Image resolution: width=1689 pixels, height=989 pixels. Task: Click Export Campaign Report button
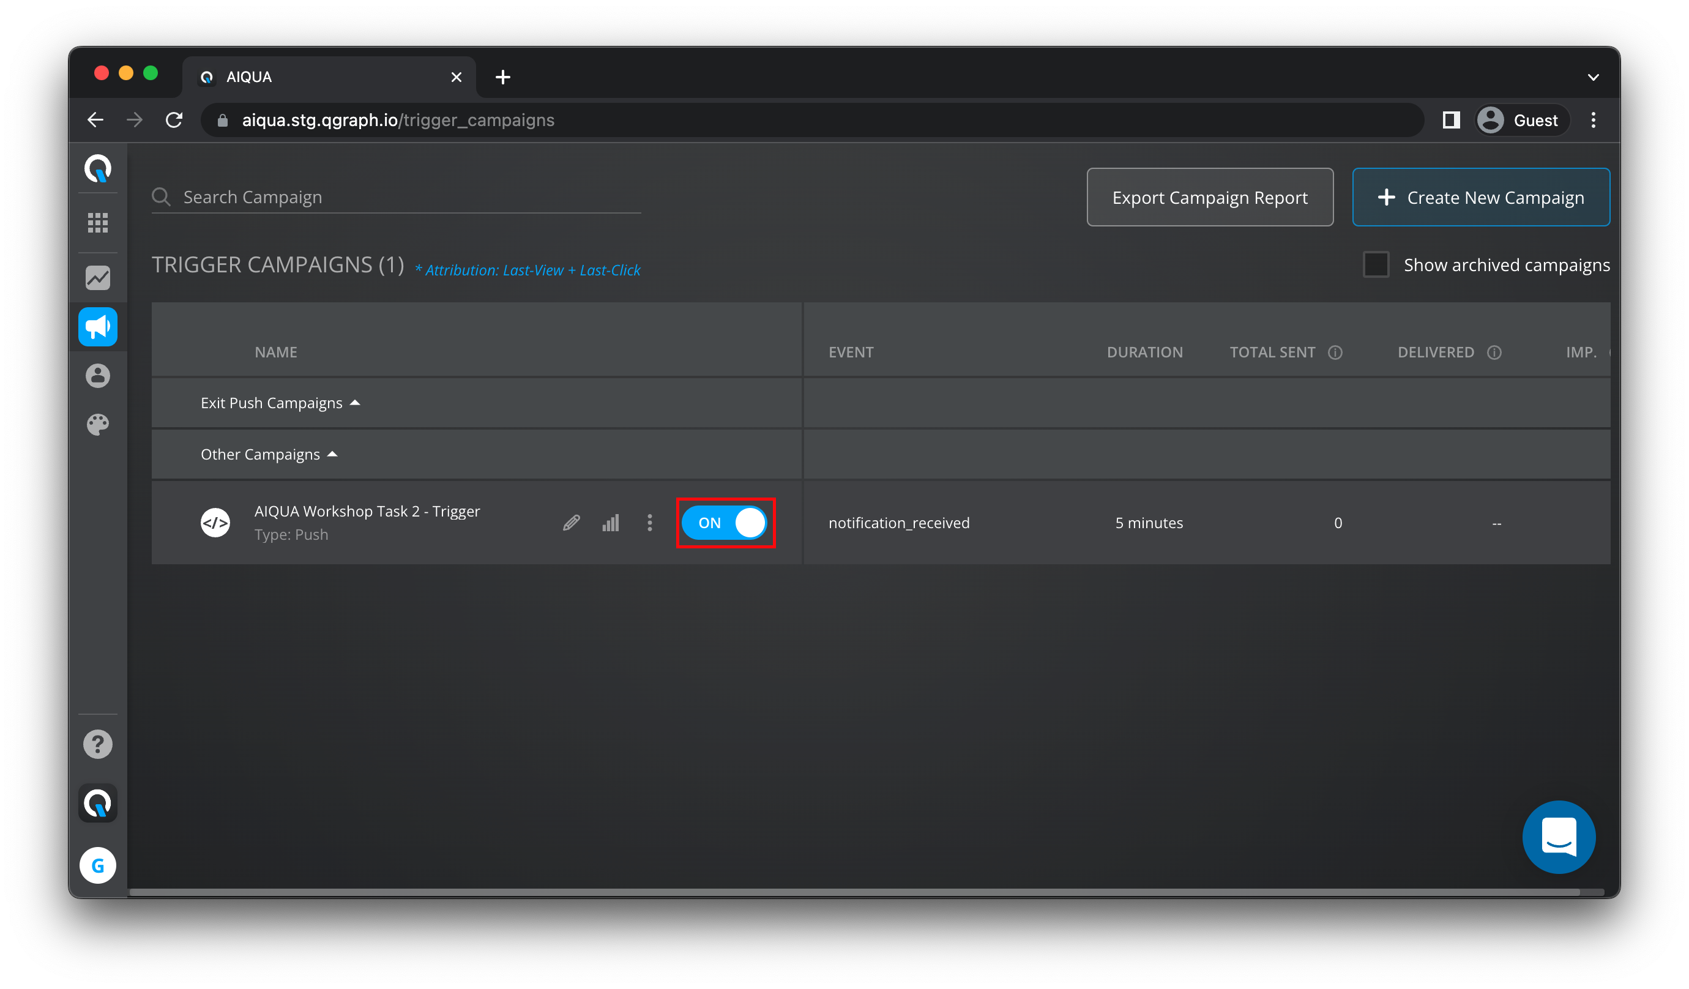tap(1210, 198)
